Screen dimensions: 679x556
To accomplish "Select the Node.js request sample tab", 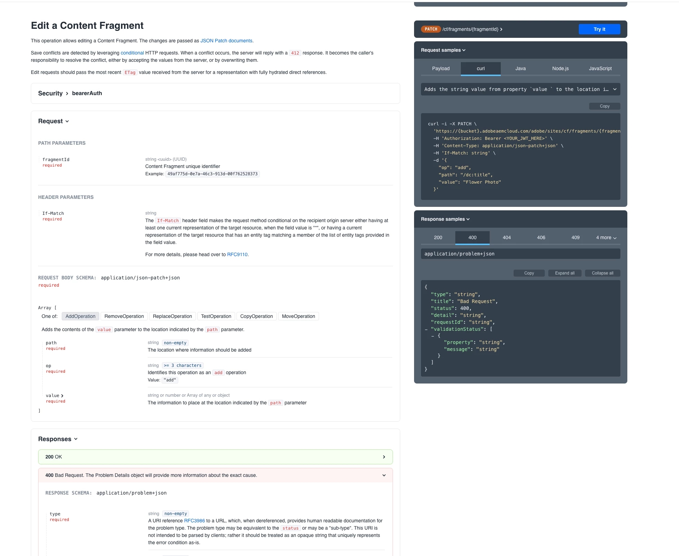I will [x=560, y=69].
